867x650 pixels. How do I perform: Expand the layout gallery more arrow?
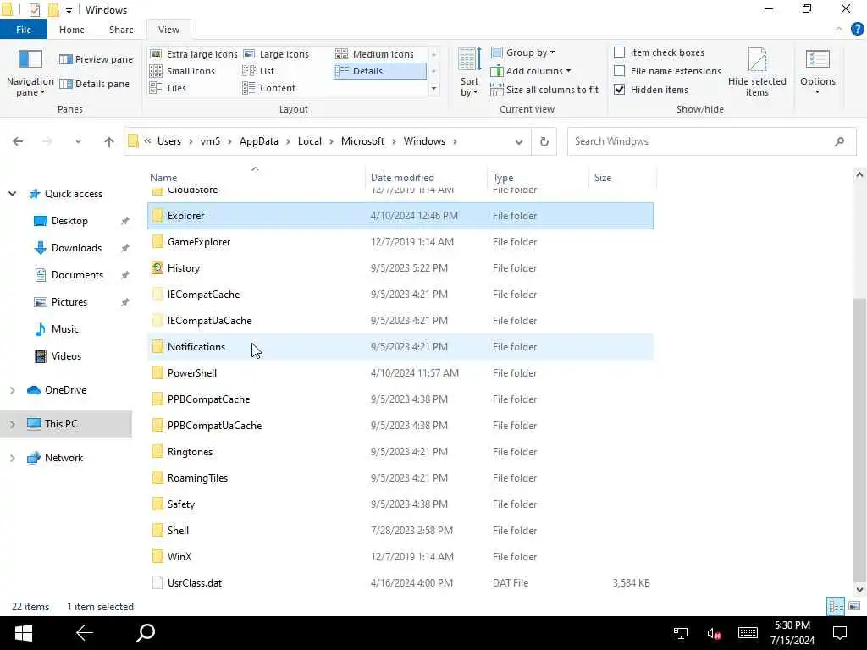pyautogui.click(x=434, y=88)
